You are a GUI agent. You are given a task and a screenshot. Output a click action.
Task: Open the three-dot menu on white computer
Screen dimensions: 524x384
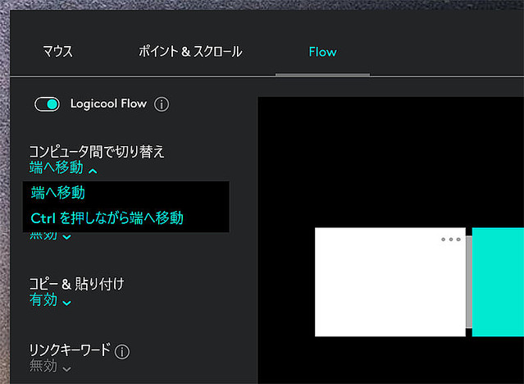click(x=451, y=239)
